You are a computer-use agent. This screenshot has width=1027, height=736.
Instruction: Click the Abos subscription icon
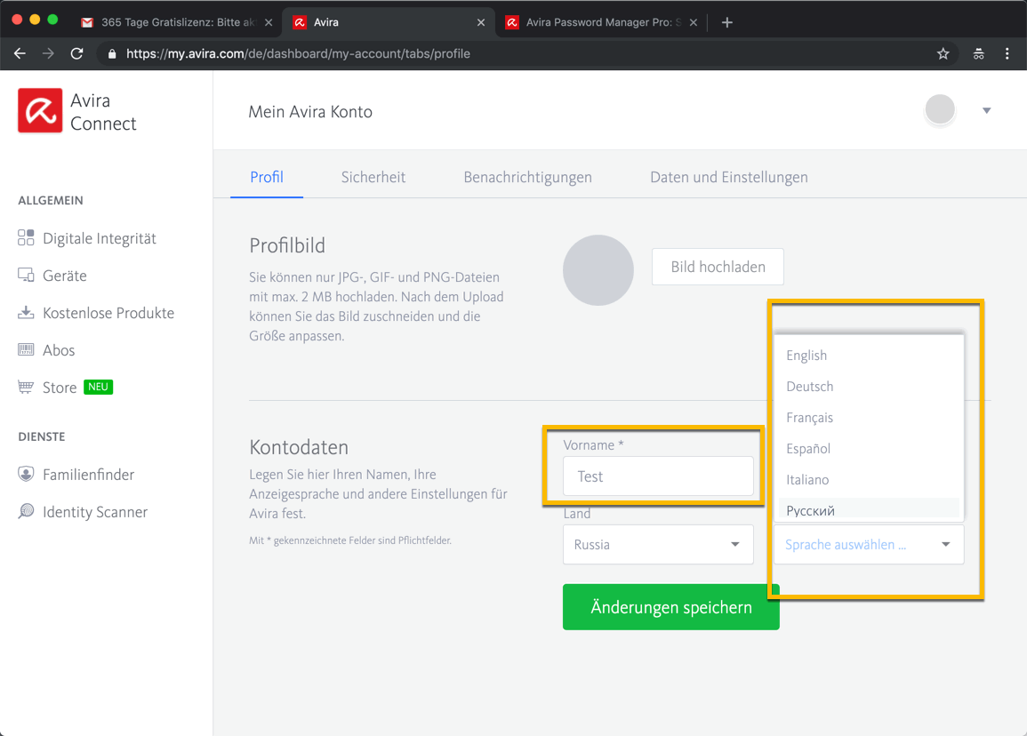click(x=26, y=349)
